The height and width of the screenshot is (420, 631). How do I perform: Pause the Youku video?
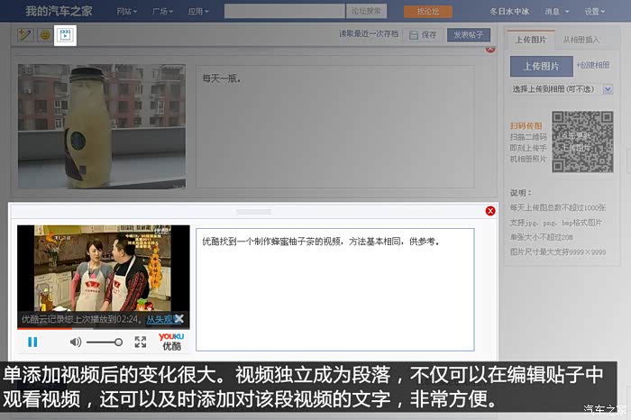32,342
